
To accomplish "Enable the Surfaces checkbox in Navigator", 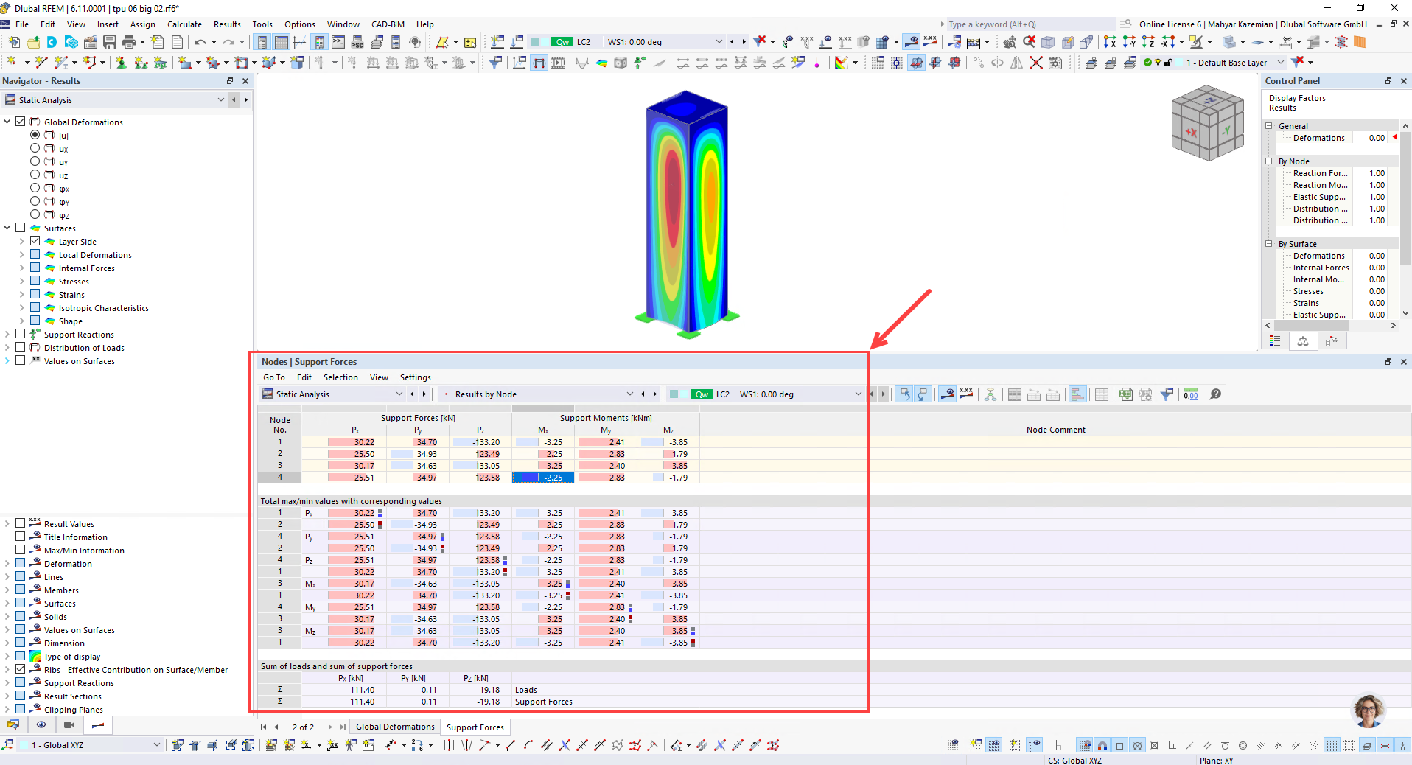I will [x=20, y=228].
